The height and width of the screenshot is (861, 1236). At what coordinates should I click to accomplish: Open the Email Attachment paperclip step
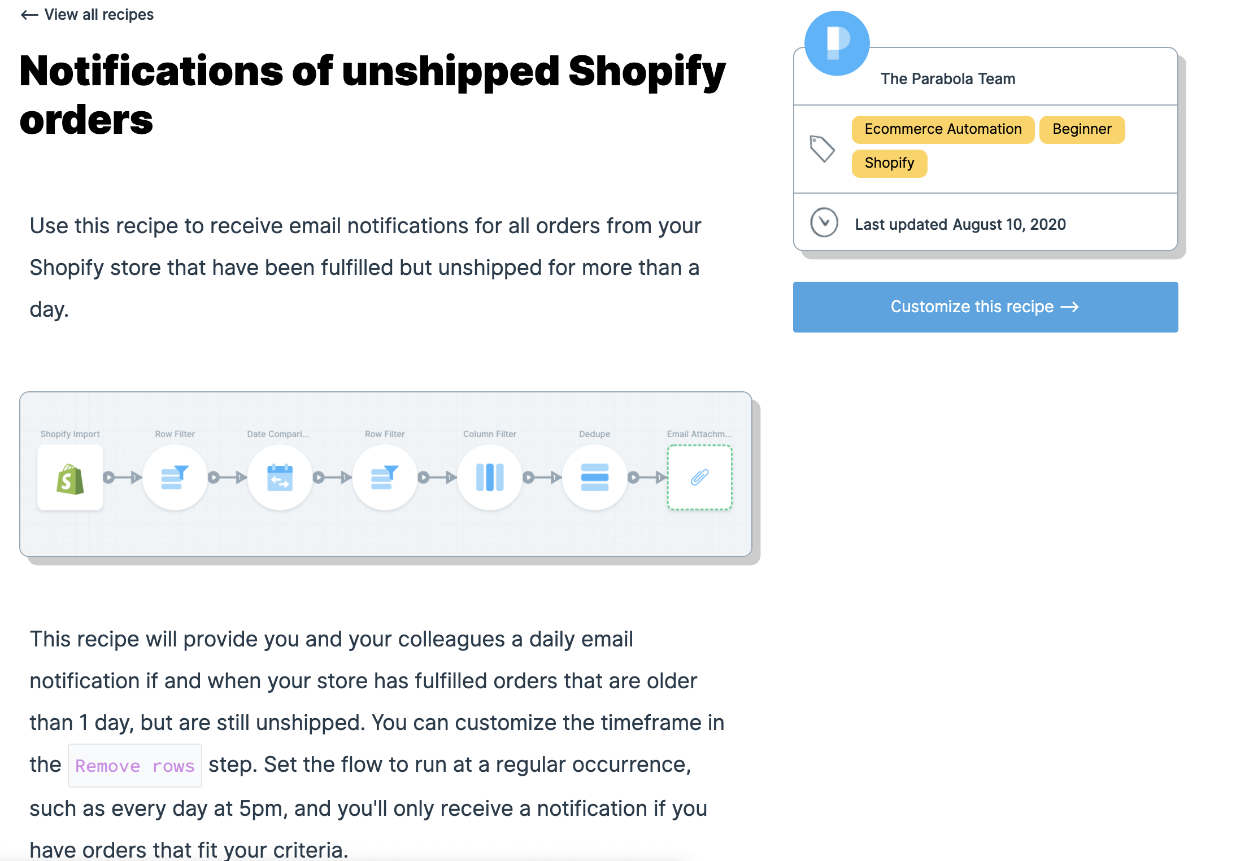700,478
